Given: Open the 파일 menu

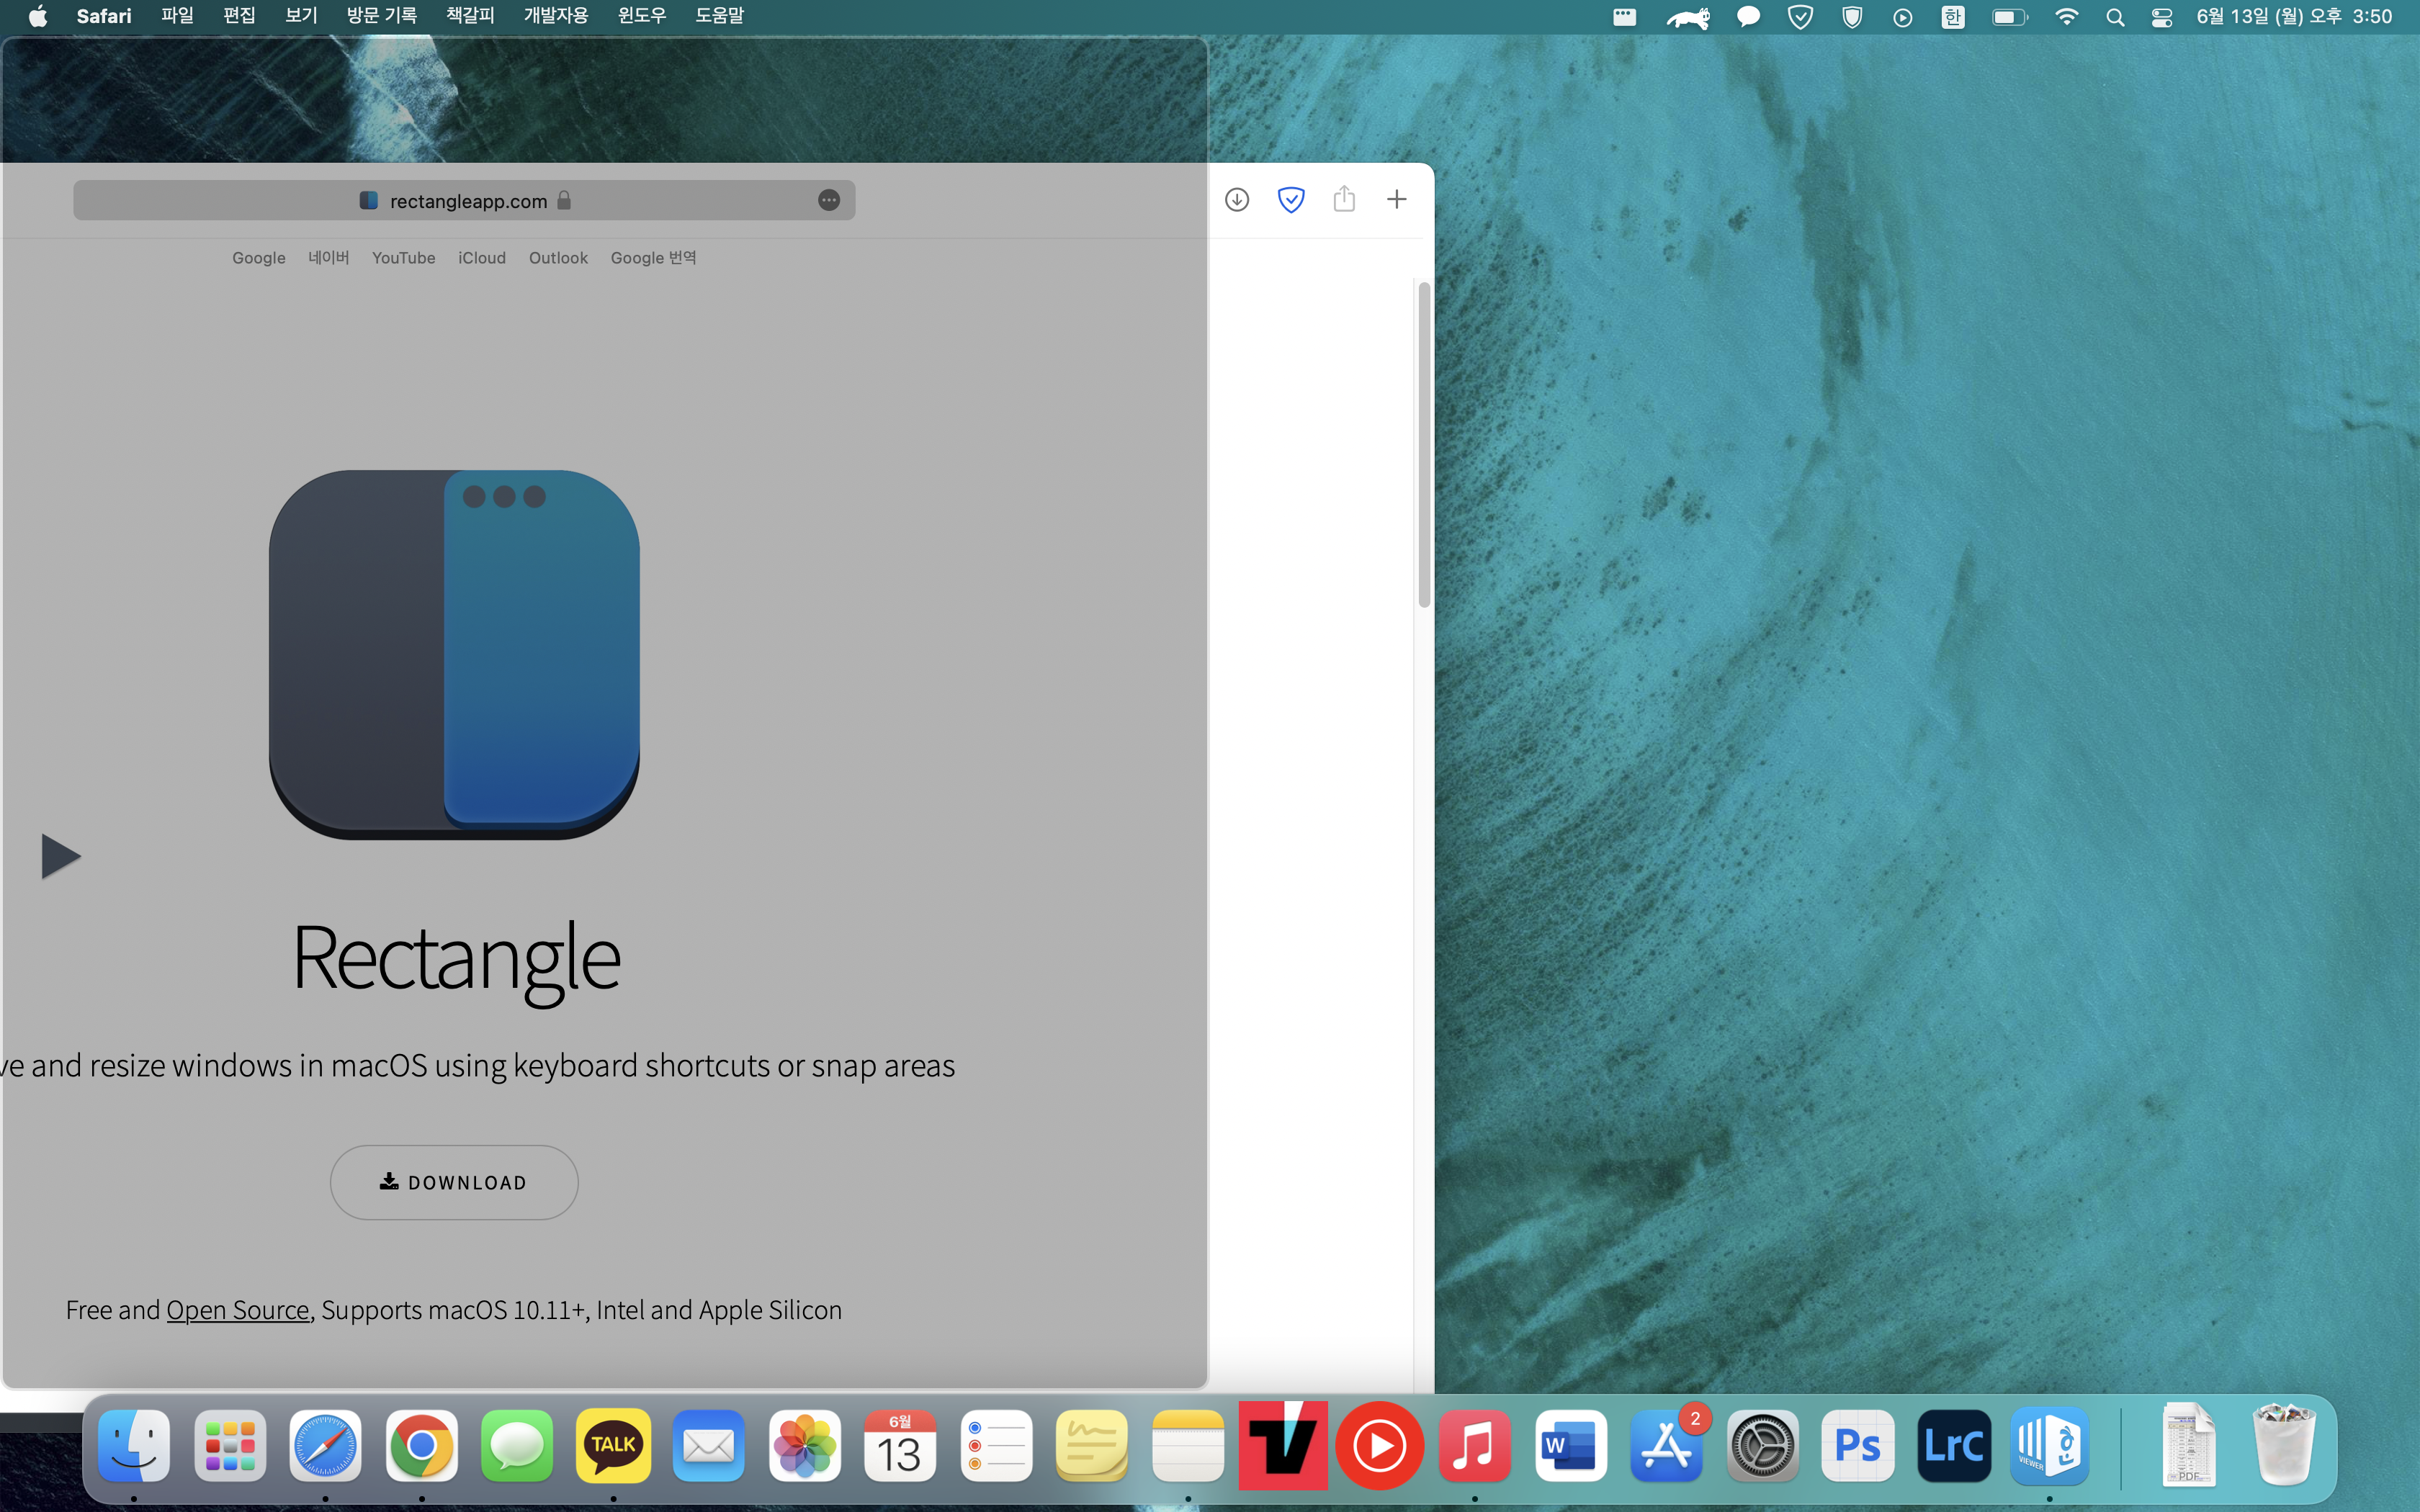Looking at the screenshot, I should (177, 16).
